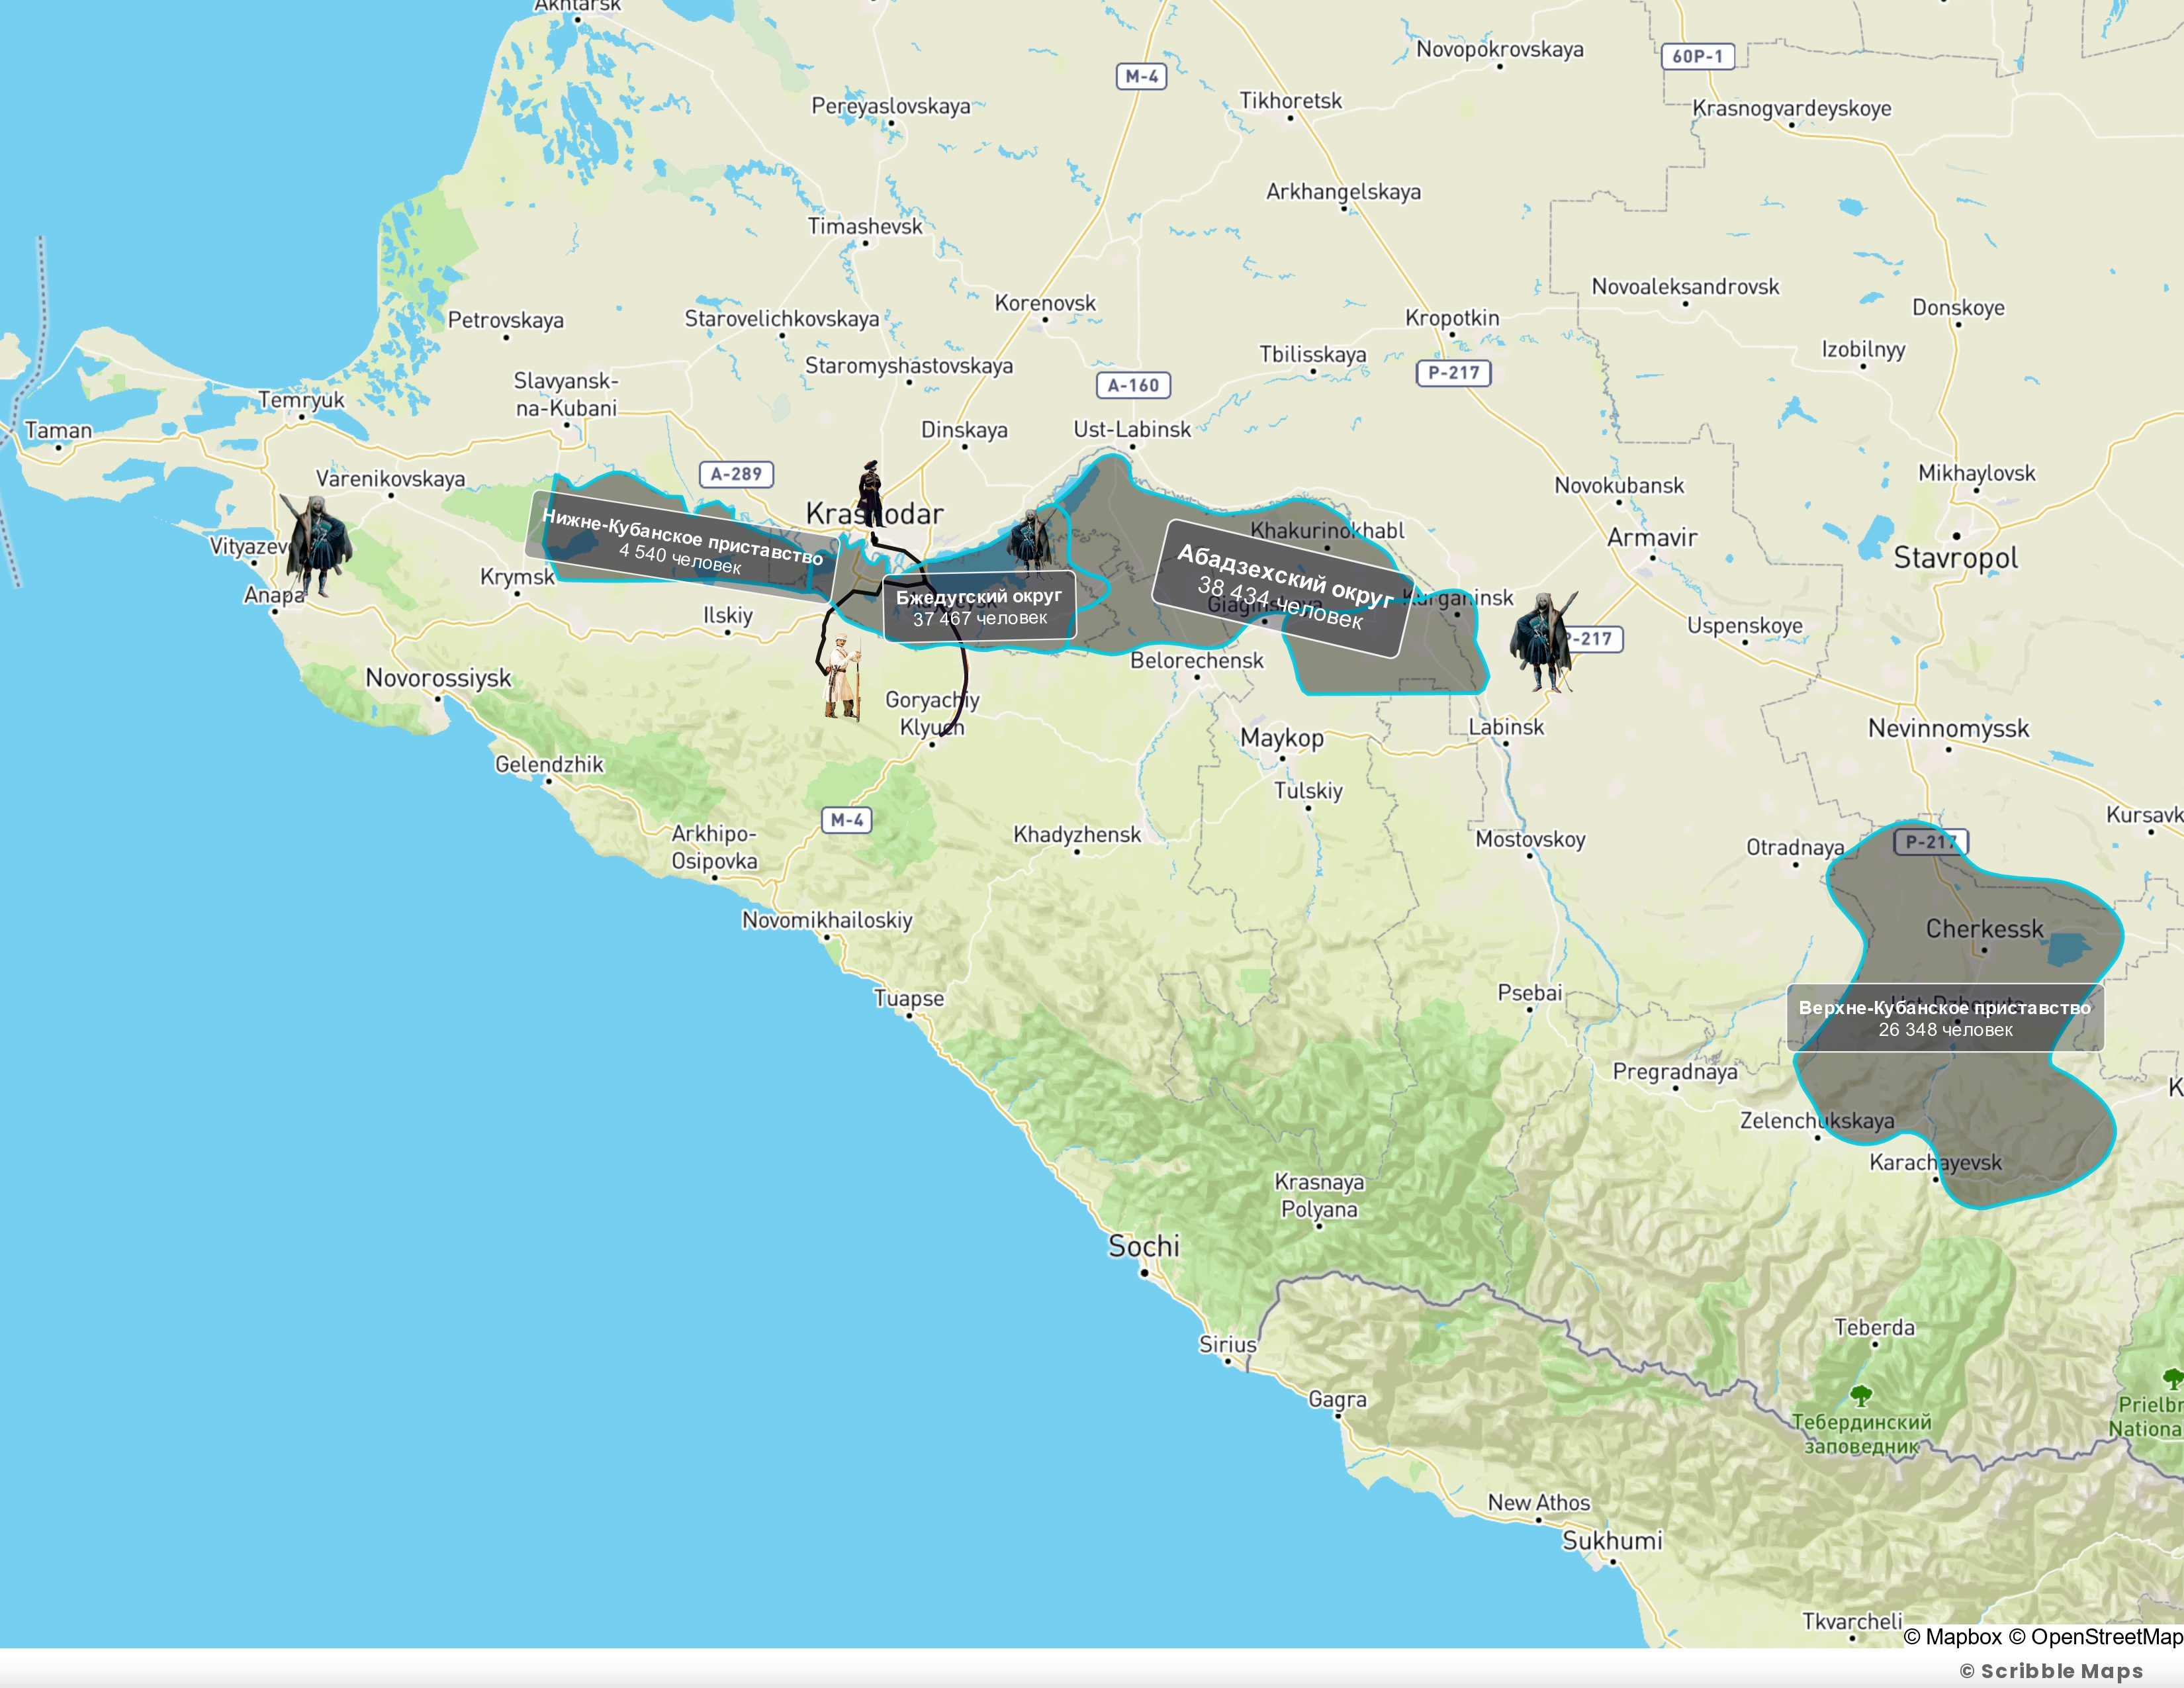Click the P-217 shield near Kropotkin
Image resolution: width=2184 pixels, height=1688 pixels.
pos(1453,373)
